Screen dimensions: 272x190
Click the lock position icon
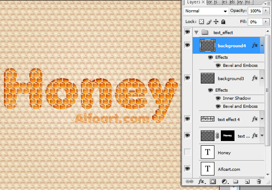[216, 21]
